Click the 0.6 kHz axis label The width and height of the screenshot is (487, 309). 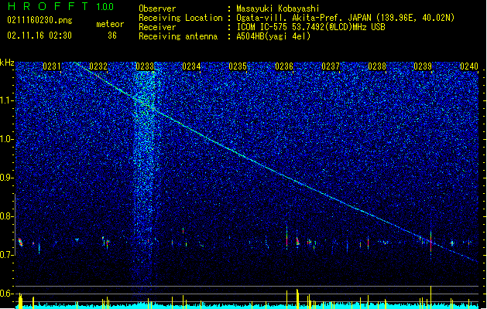click(7, 294)
